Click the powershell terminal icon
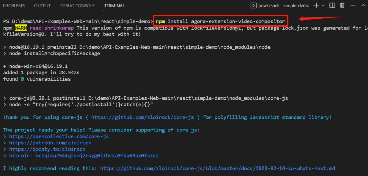The height and width of the screenshot is (176, 368). pyautogui.click(x=254, y=6)
